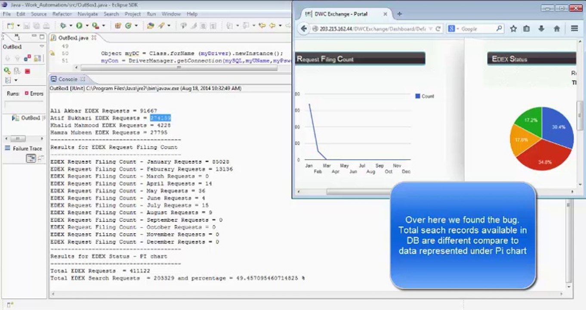Close the Console view tab
Screen dimensions: 586x310
(x=83, y=79)
